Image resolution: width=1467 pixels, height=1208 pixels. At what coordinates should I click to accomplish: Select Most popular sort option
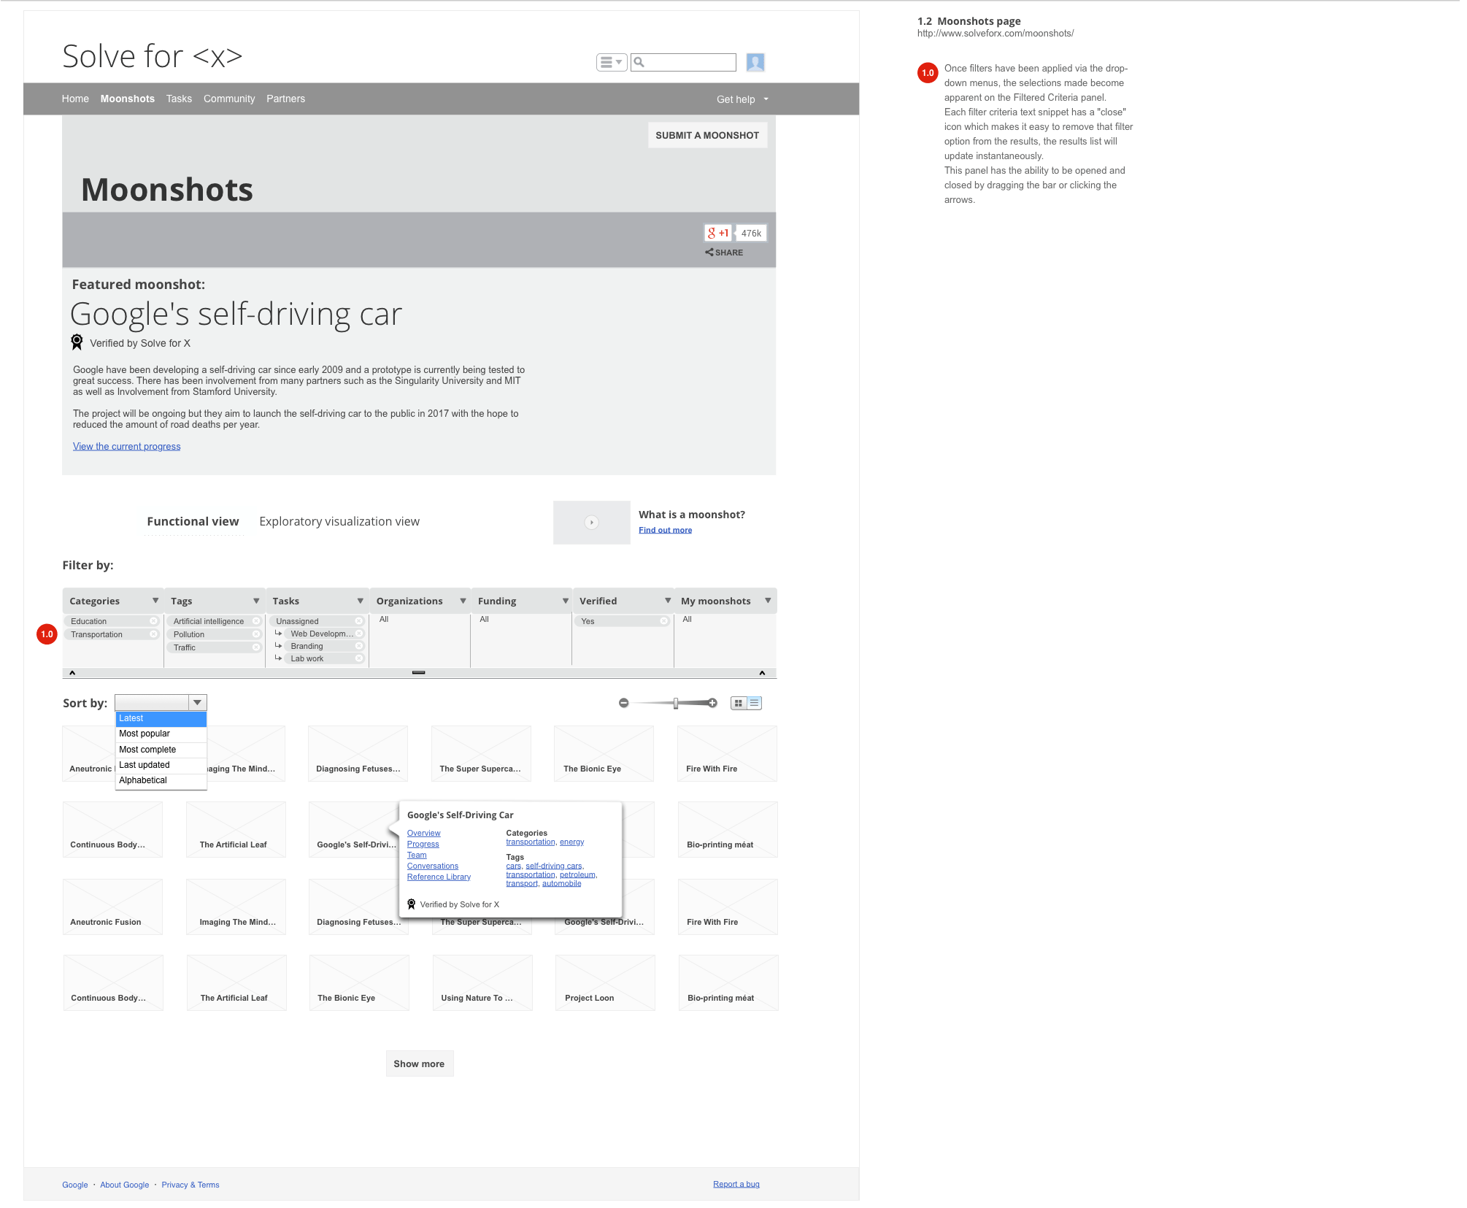coord(145,734)
